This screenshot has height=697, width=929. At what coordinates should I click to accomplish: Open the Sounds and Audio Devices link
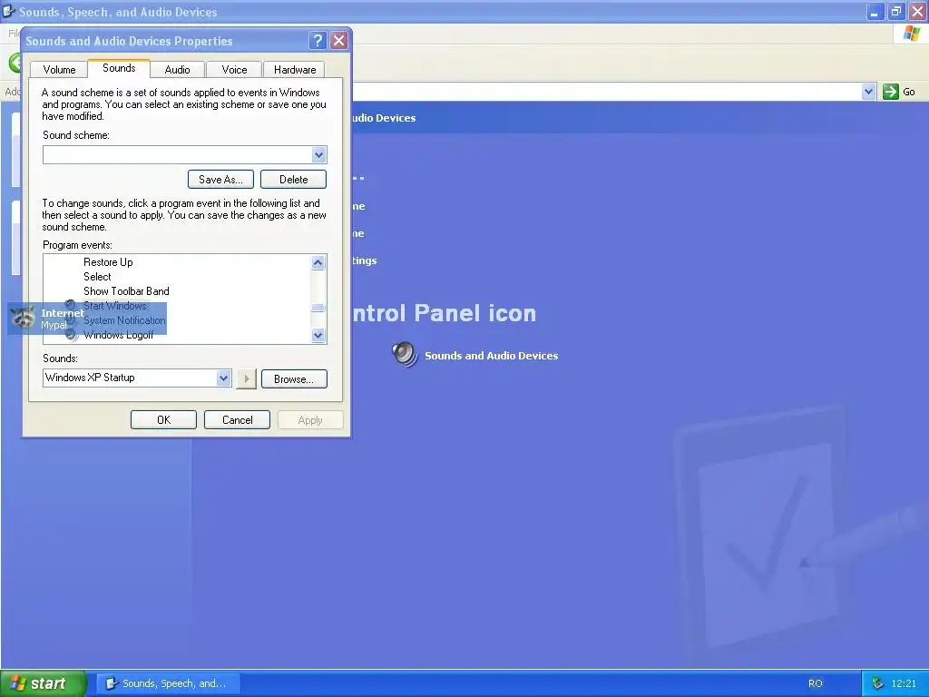click(x=491, y=356)
